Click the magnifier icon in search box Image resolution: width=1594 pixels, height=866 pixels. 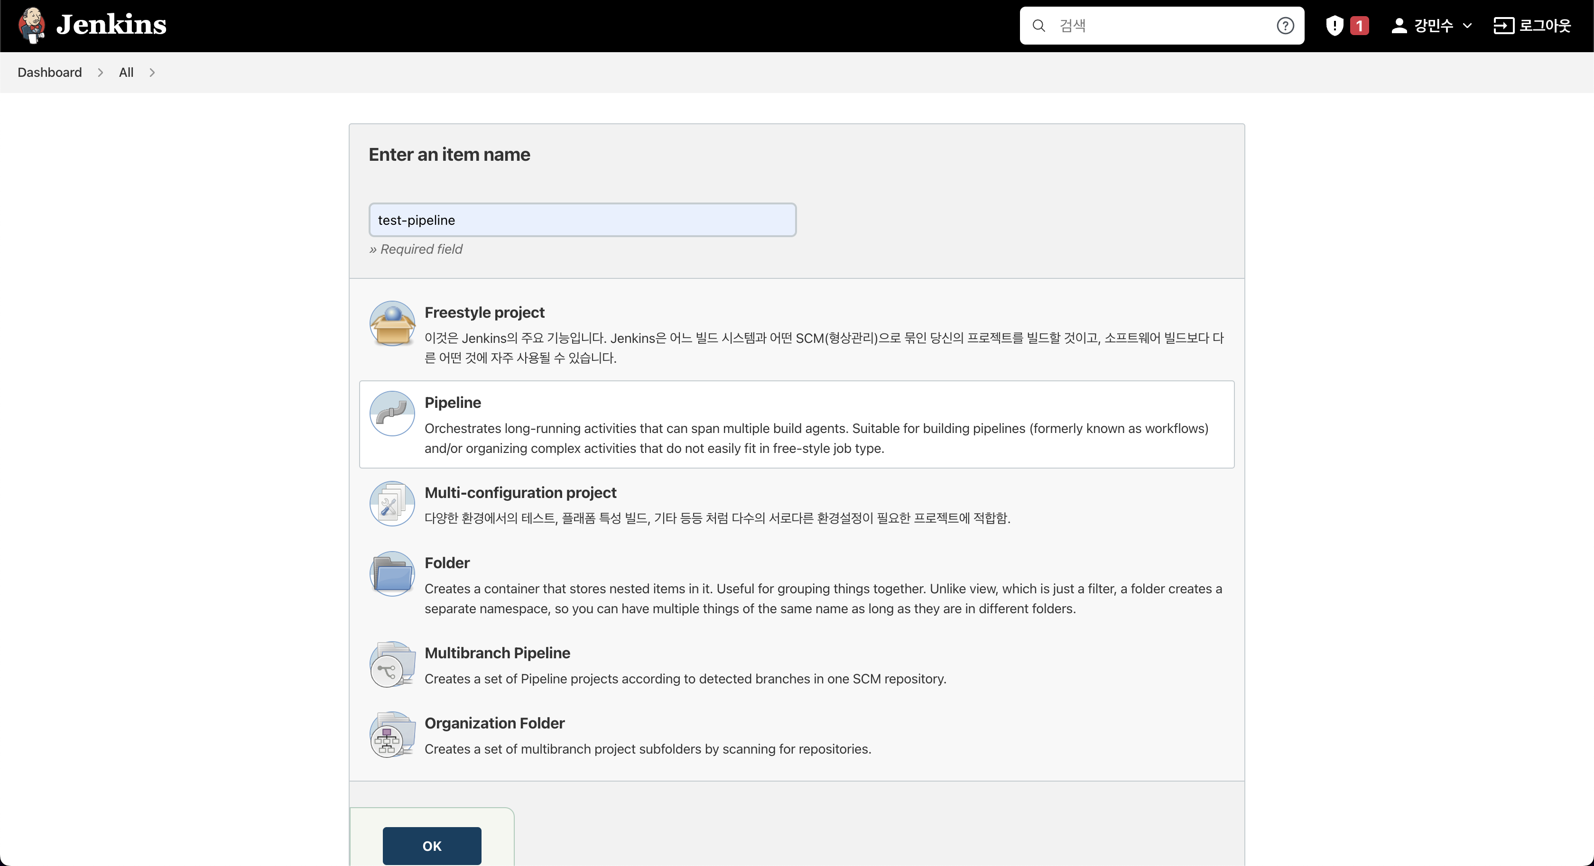click(1039, 25)
